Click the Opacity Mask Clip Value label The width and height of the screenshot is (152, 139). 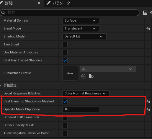point(22,109)
